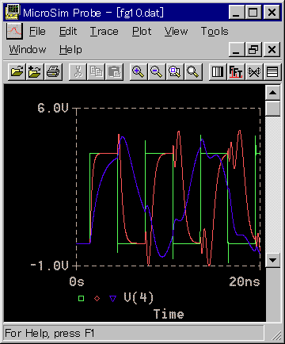Image resolution: width=285 pixels, height=344 pixels.
Task: Toggle the performance analysis icon
Action: coord(254,71)
